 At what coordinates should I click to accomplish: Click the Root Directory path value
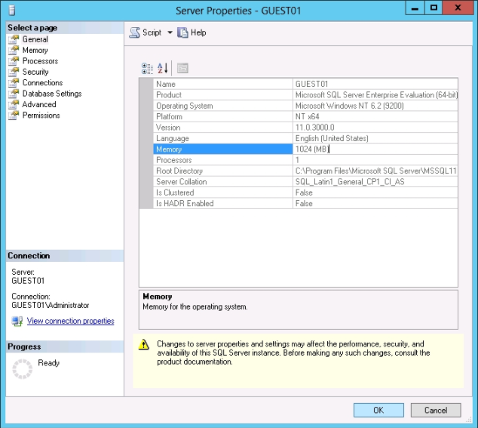click(x=375, y=171)
